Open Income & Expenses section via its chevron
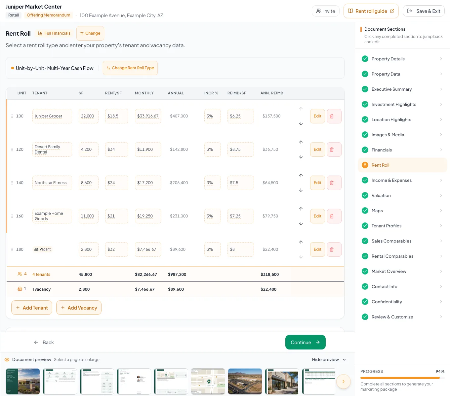The image size is (450, 396). [x=441, y=180]
